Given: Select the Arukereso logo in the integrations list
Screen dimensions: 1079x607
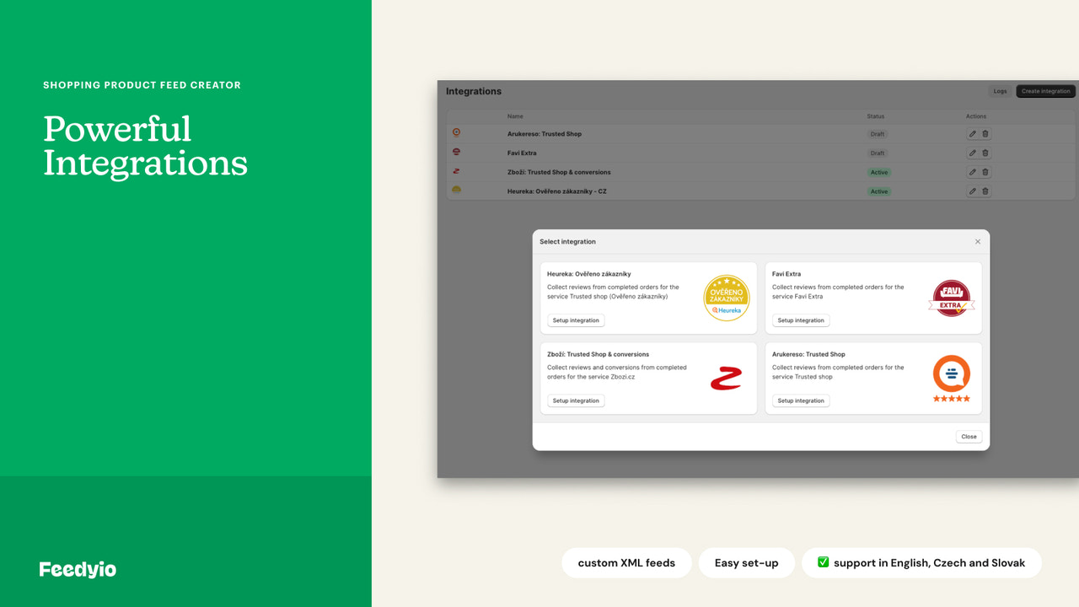Looking at the screenshot, I should point(457,132).
